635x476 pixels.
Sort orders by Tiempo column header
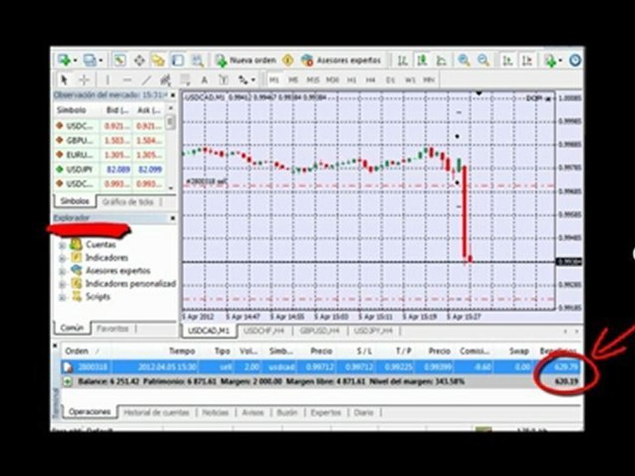click(183, 351)
